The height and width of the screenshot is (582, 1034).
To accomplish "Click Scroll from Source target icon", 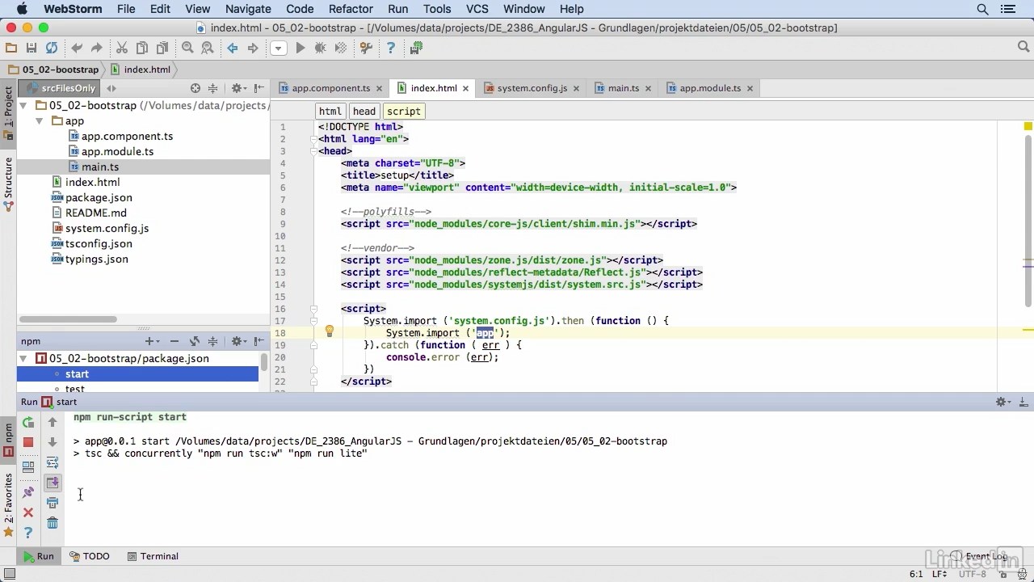I will coord(195,88).
